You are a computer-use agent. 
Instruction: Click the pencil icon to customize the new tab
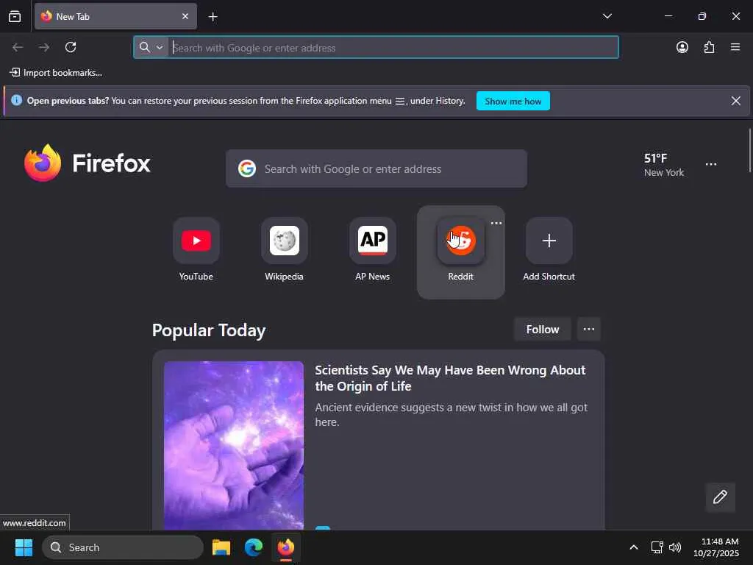tap(720, 497)
